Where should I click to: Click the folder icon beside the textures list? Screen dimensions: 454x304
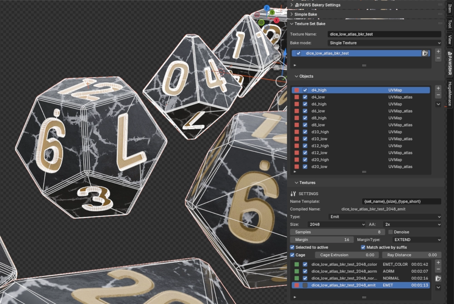(438, 278)
